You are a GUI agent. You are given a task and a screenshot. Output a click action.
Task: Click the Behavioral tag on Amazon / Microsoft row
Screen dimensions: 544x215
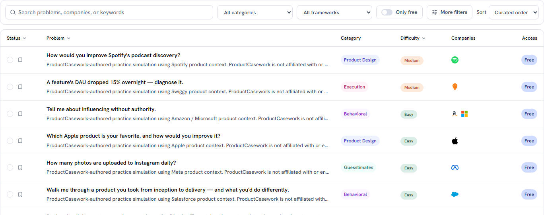[356, 114]
